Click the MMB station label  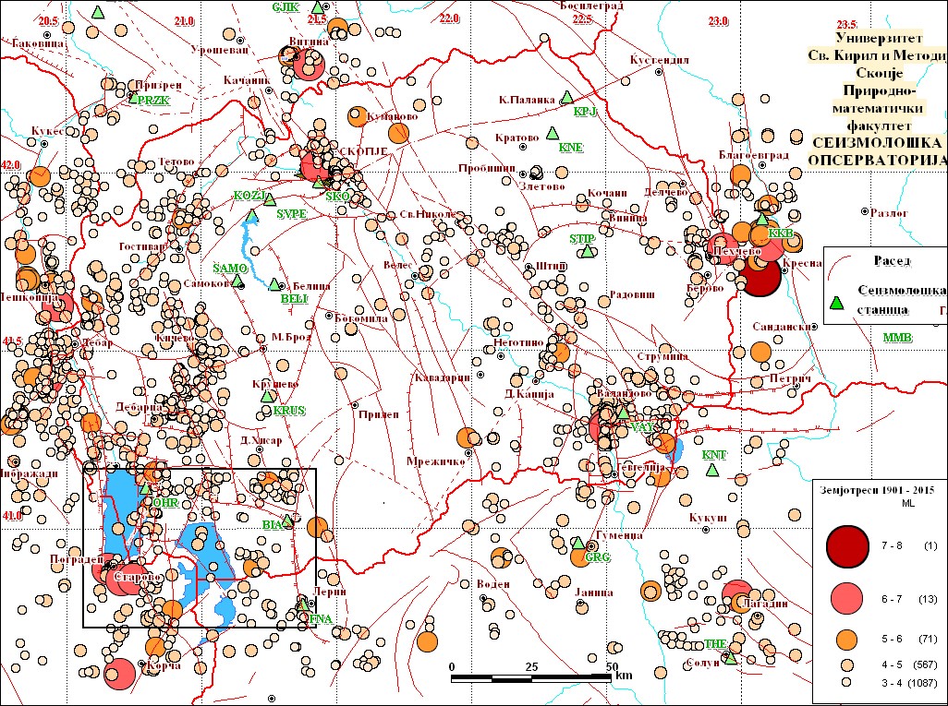(896, 338)
